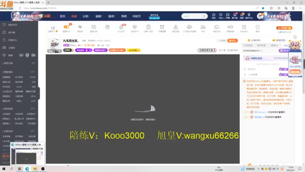The width and height of the screenshot is (305, 172).
Task: Open the shield PK icon
Action: tap(135, 27)
